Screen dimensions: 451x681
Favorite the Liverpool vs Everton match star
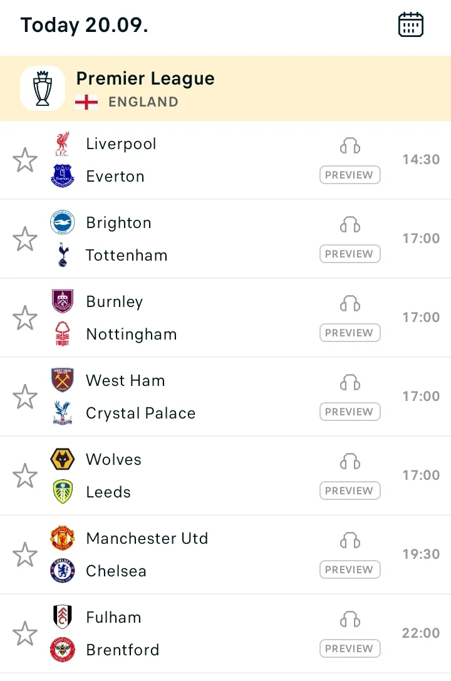point(25,160)
